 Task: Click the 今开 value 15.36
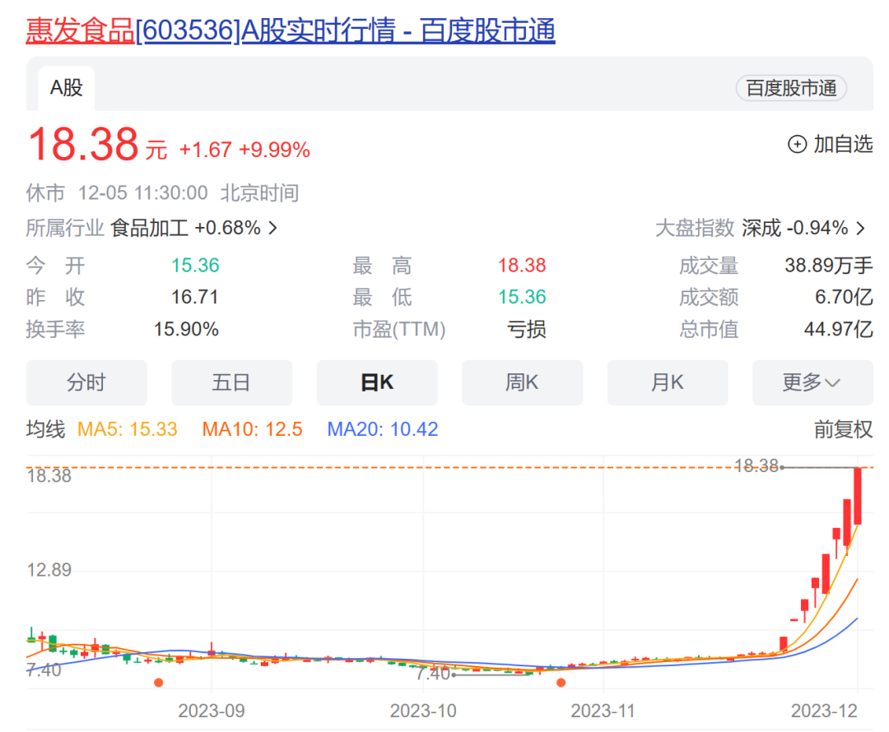[x=195, y=265]
